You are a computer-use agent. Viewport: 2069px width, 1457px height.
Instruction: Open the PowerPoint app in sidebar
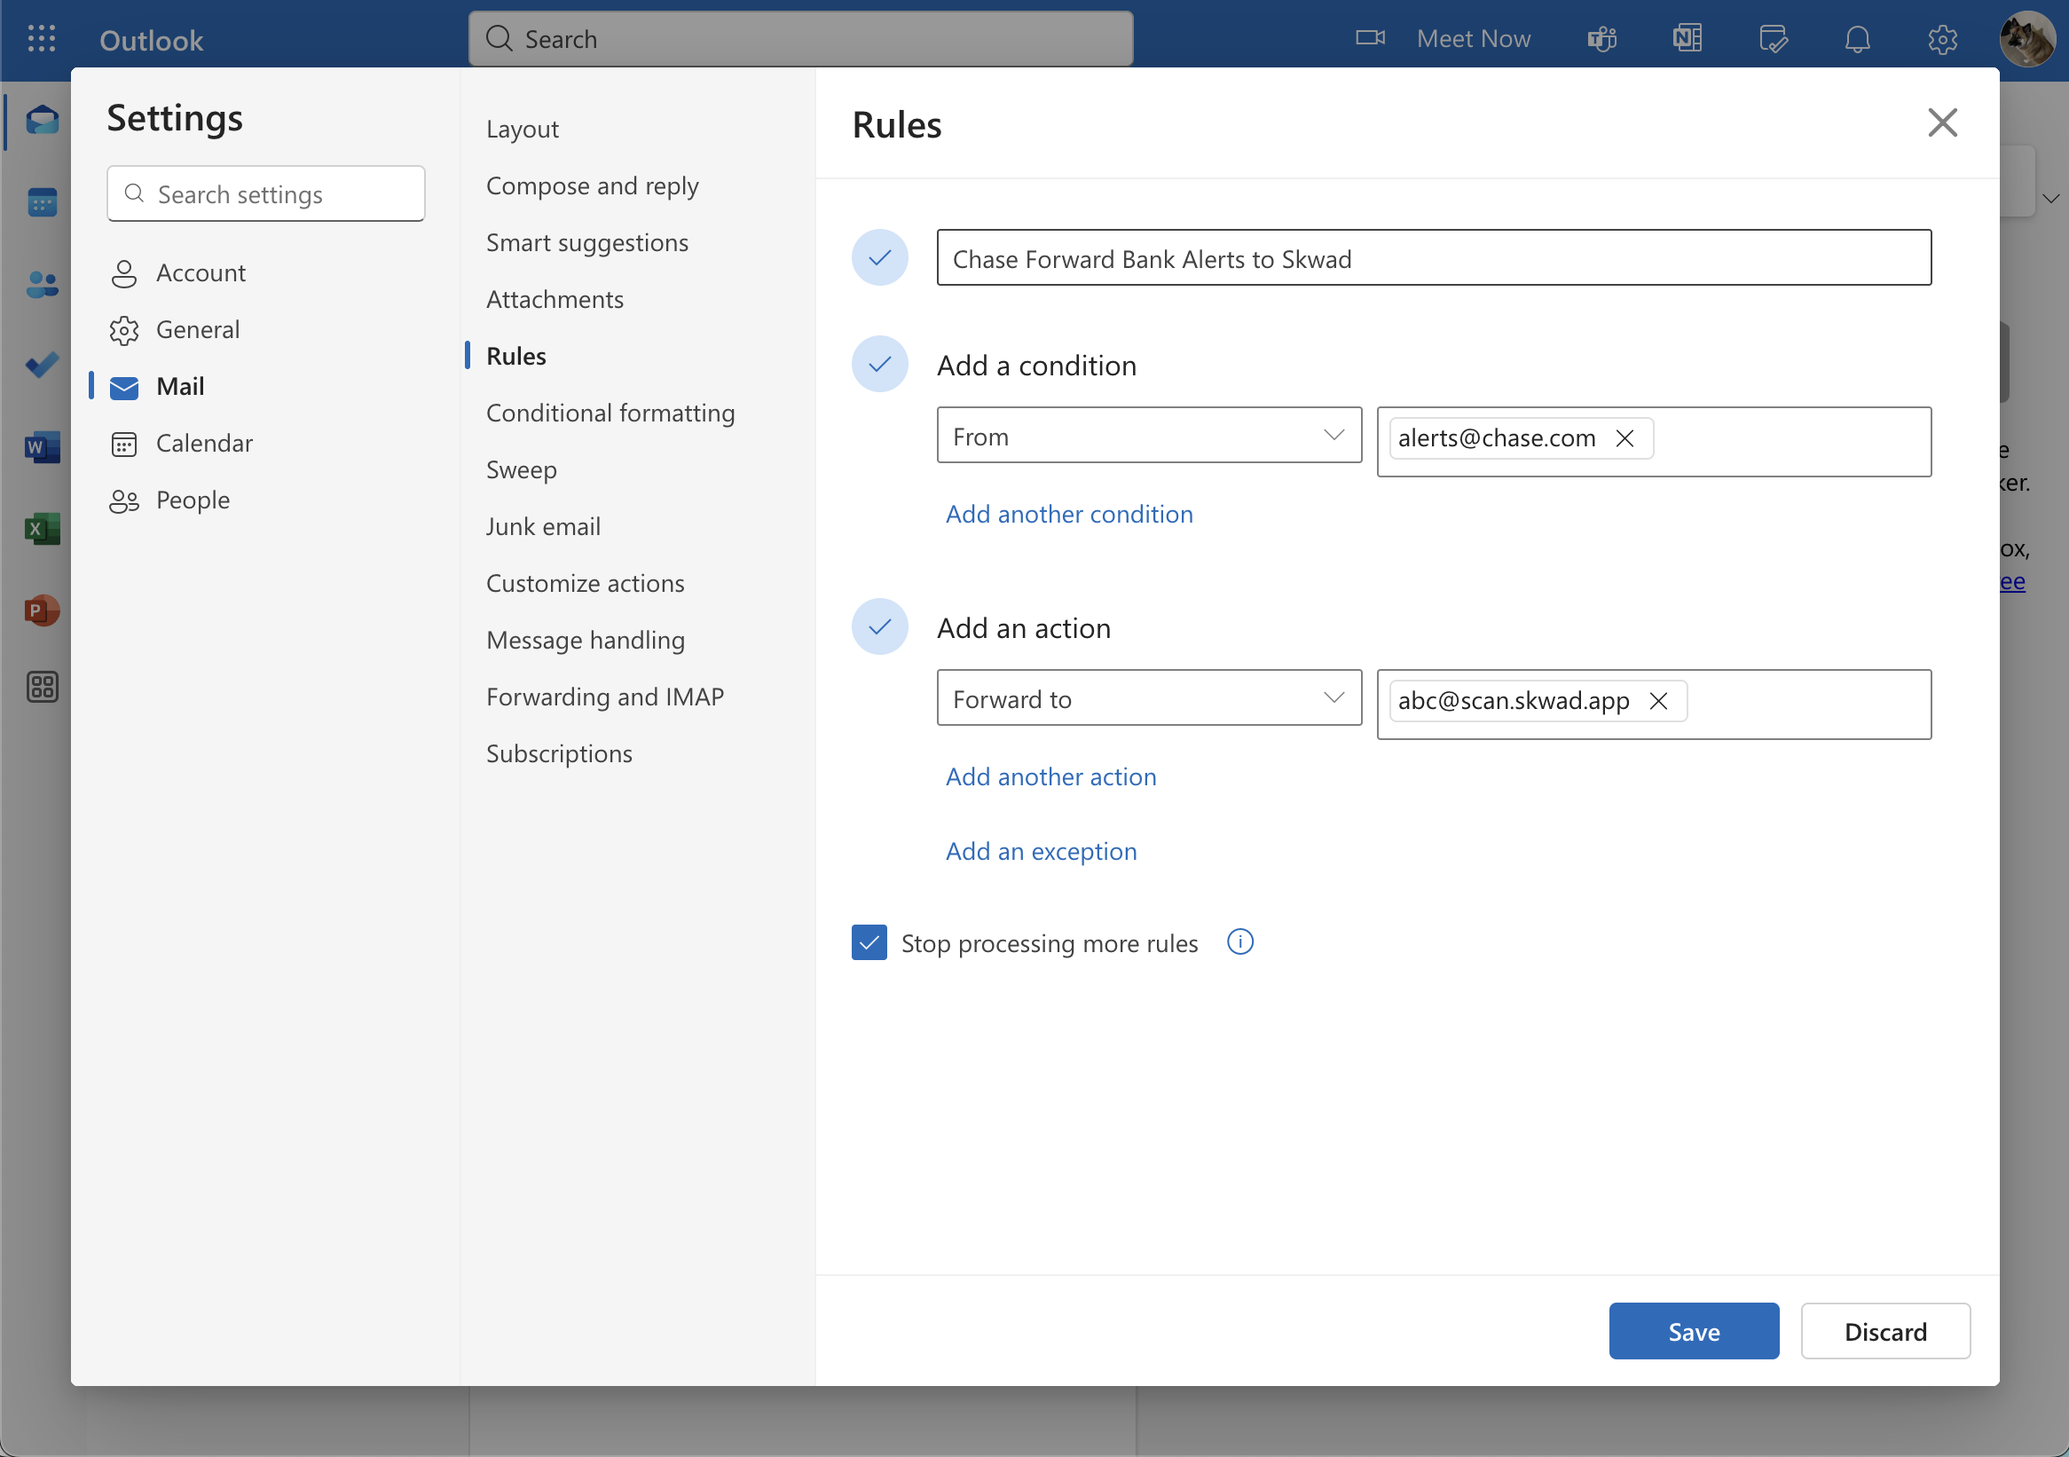[x=42, y=610]
